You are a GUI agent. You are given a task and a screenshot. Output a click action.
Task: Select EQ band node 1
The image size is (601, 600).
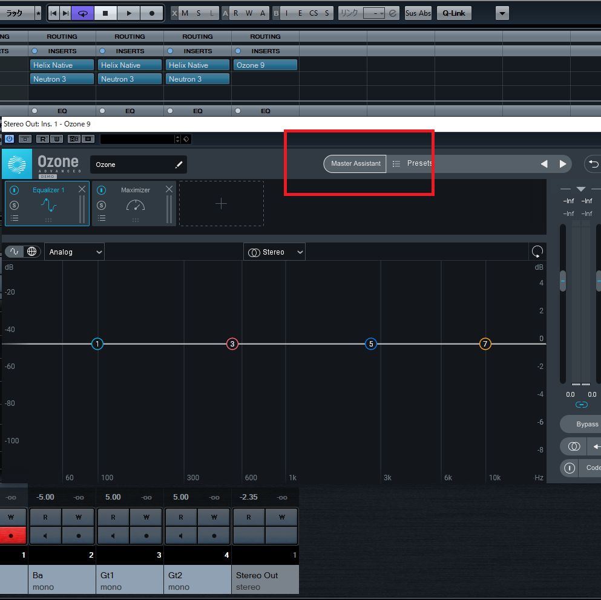click(x=97, y=344)
